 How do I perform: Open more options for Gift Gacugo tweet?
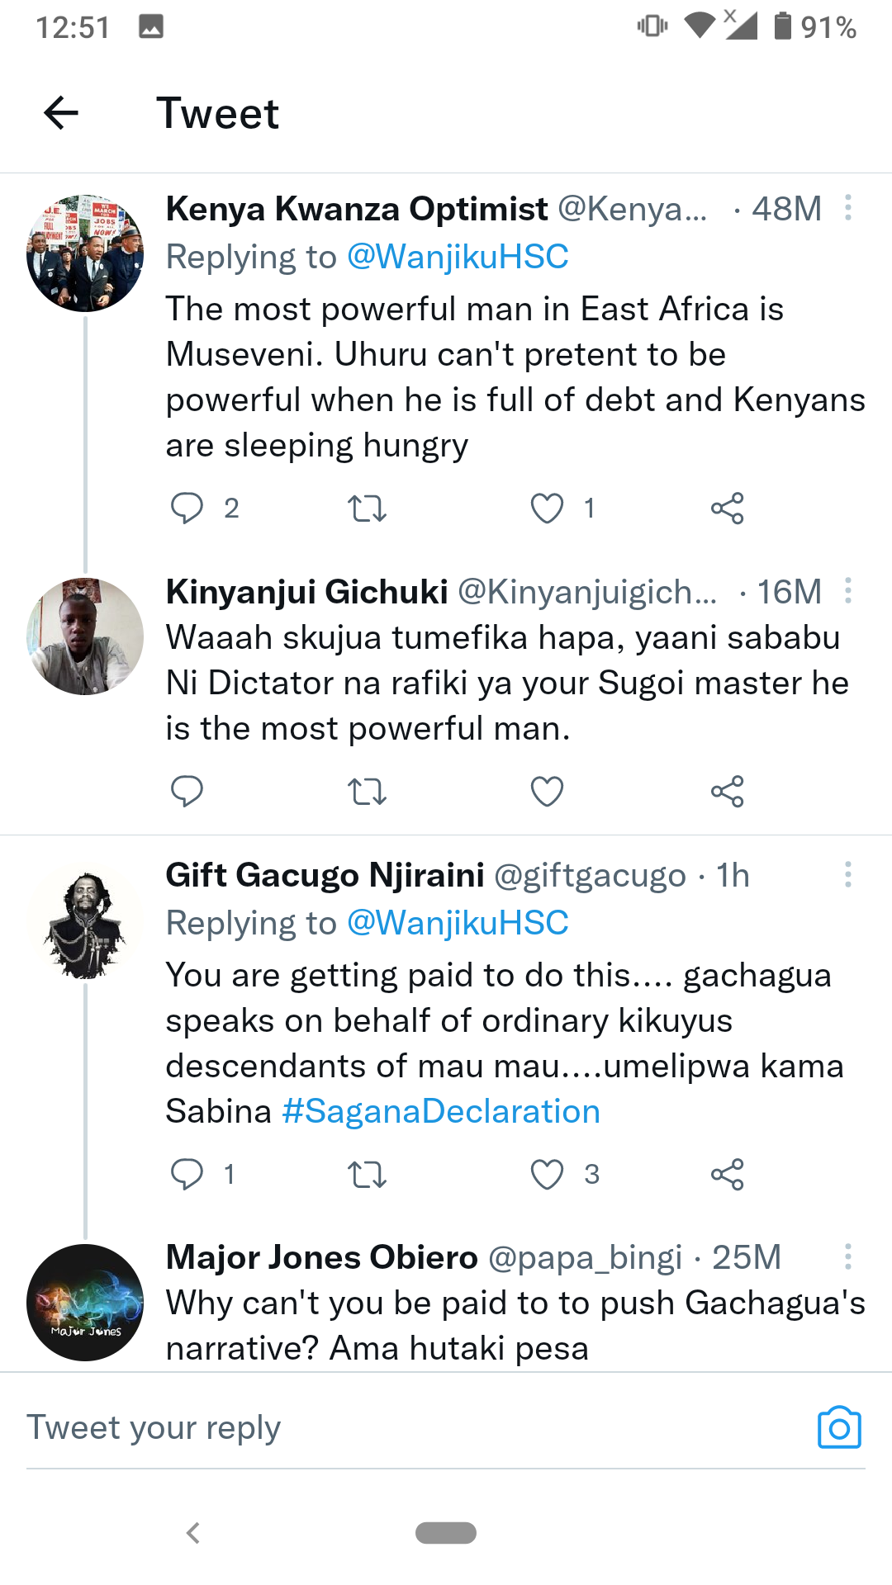pyautogui.click(x=847, y=875)
